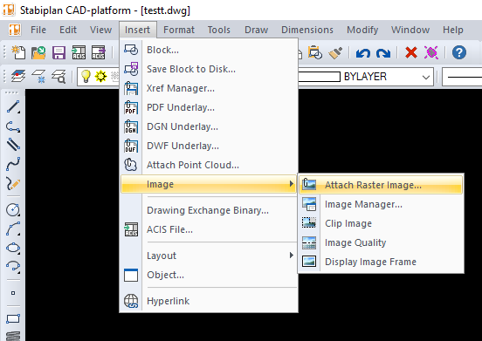Choose Hyperlink from the Insert menu
Image resolution: width=482 pixels, height=341 pixels.
[x=208, y=301]
